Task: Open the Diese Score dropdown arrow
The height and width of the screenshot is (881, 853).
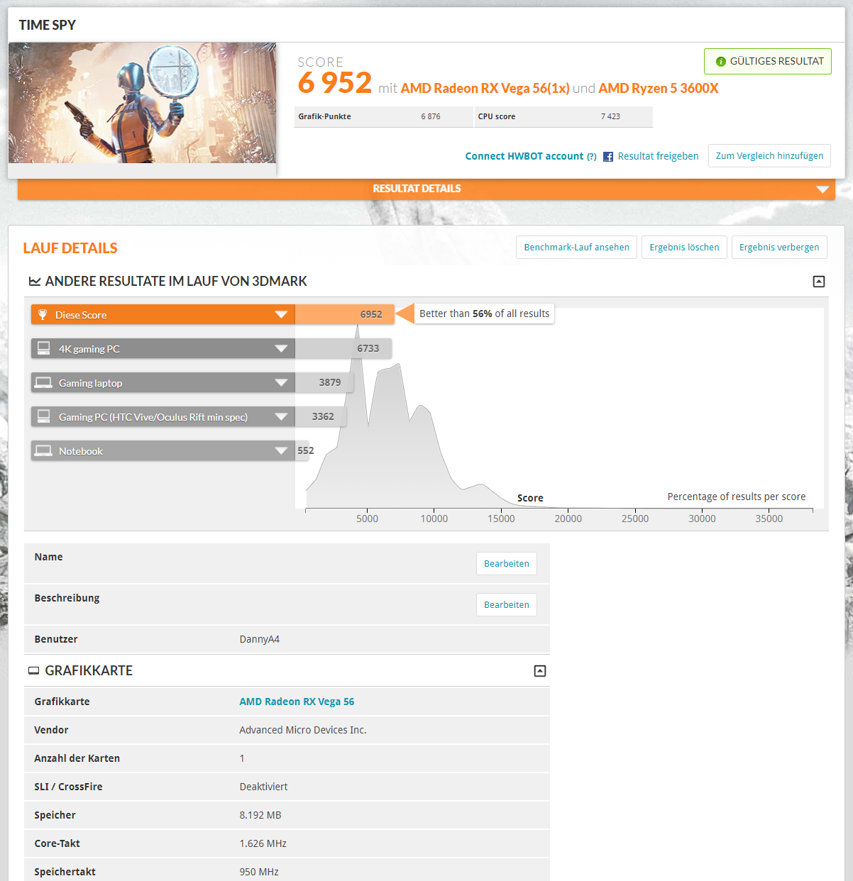Action: (281, 314)
